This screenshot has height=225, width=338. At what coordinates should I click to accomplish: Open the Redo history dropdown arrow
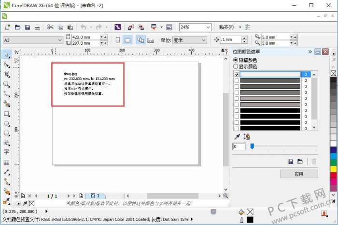coord(106,27)
